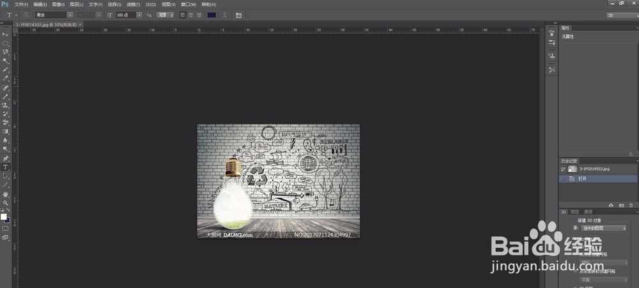Screen dimensions: 639x288
Task: Right align text
Action: [x=199, y=15]
